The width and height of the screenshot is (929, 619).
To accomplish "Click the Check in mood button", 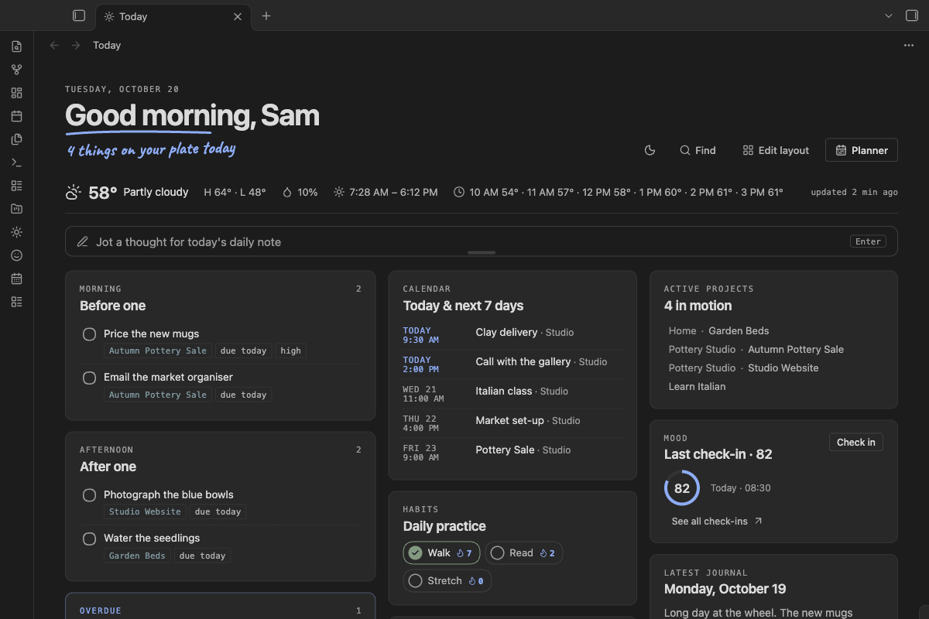I will point(856,442).
